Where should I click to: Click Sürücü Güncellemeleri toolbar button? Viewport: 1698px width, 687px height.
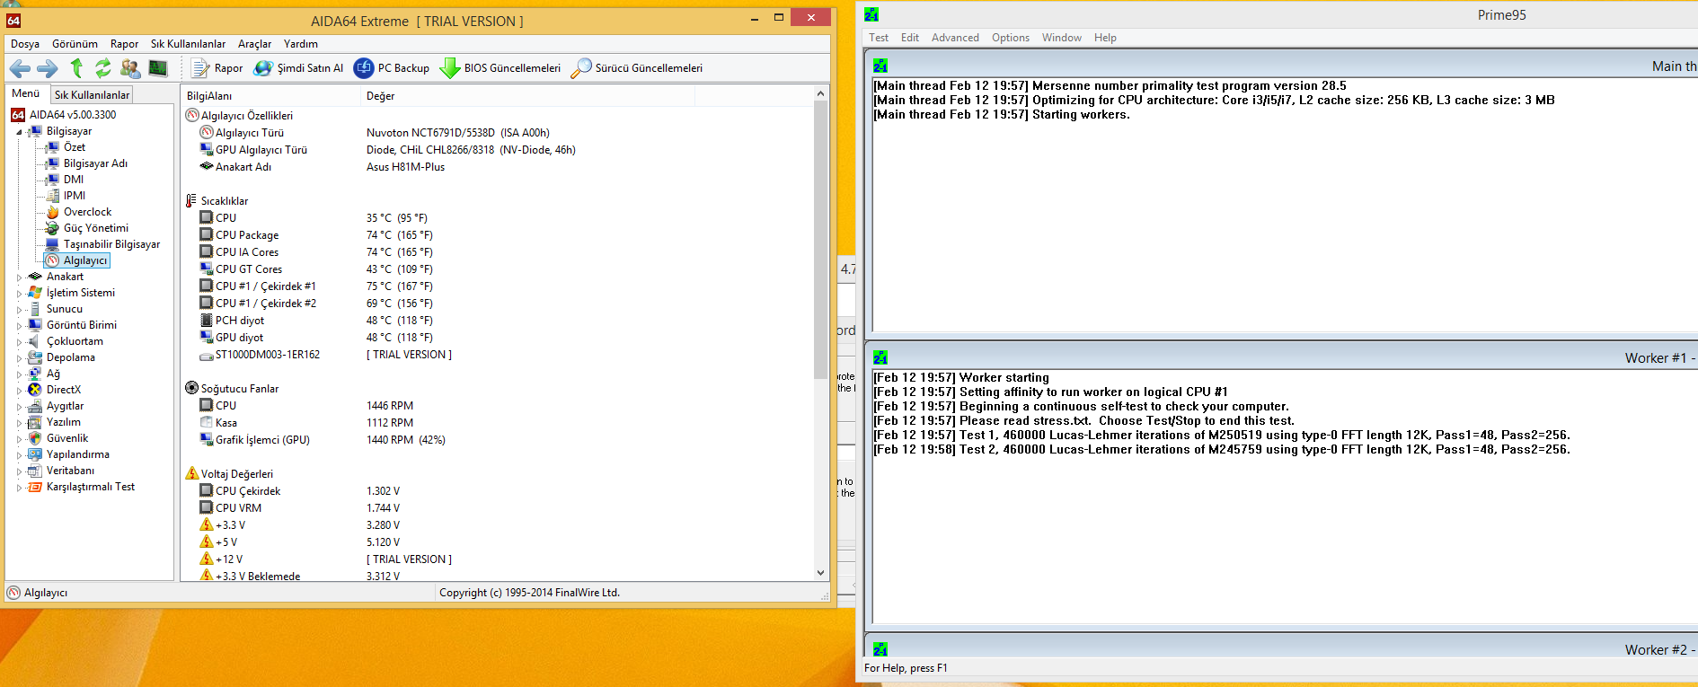[x=637, y=68]
